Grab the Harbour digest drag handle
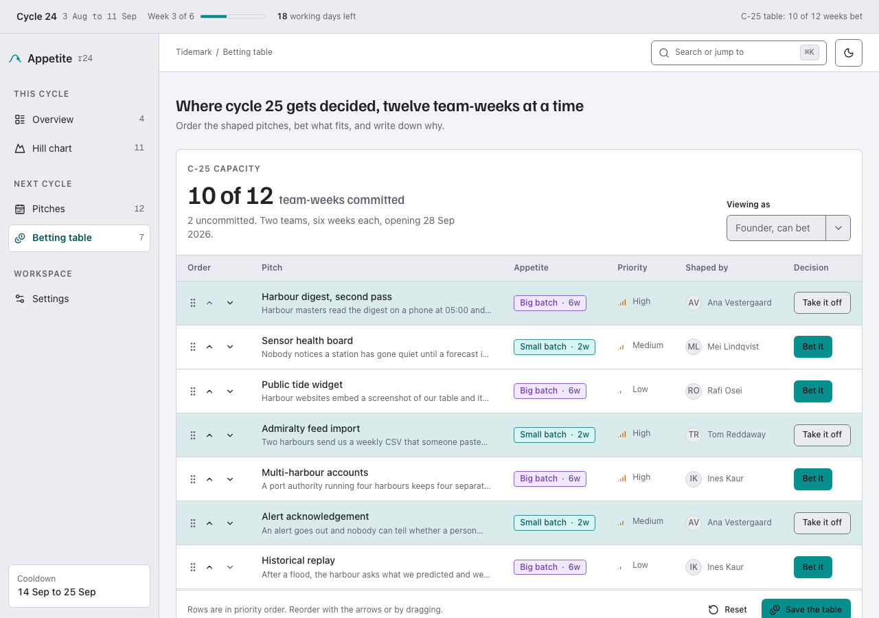 tap(193, 303)
